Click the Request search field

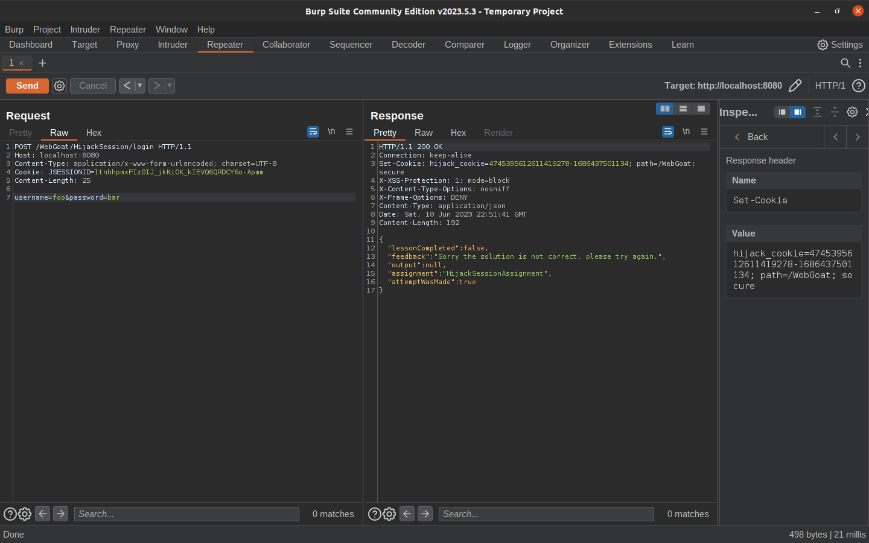[x=186, y=514]
